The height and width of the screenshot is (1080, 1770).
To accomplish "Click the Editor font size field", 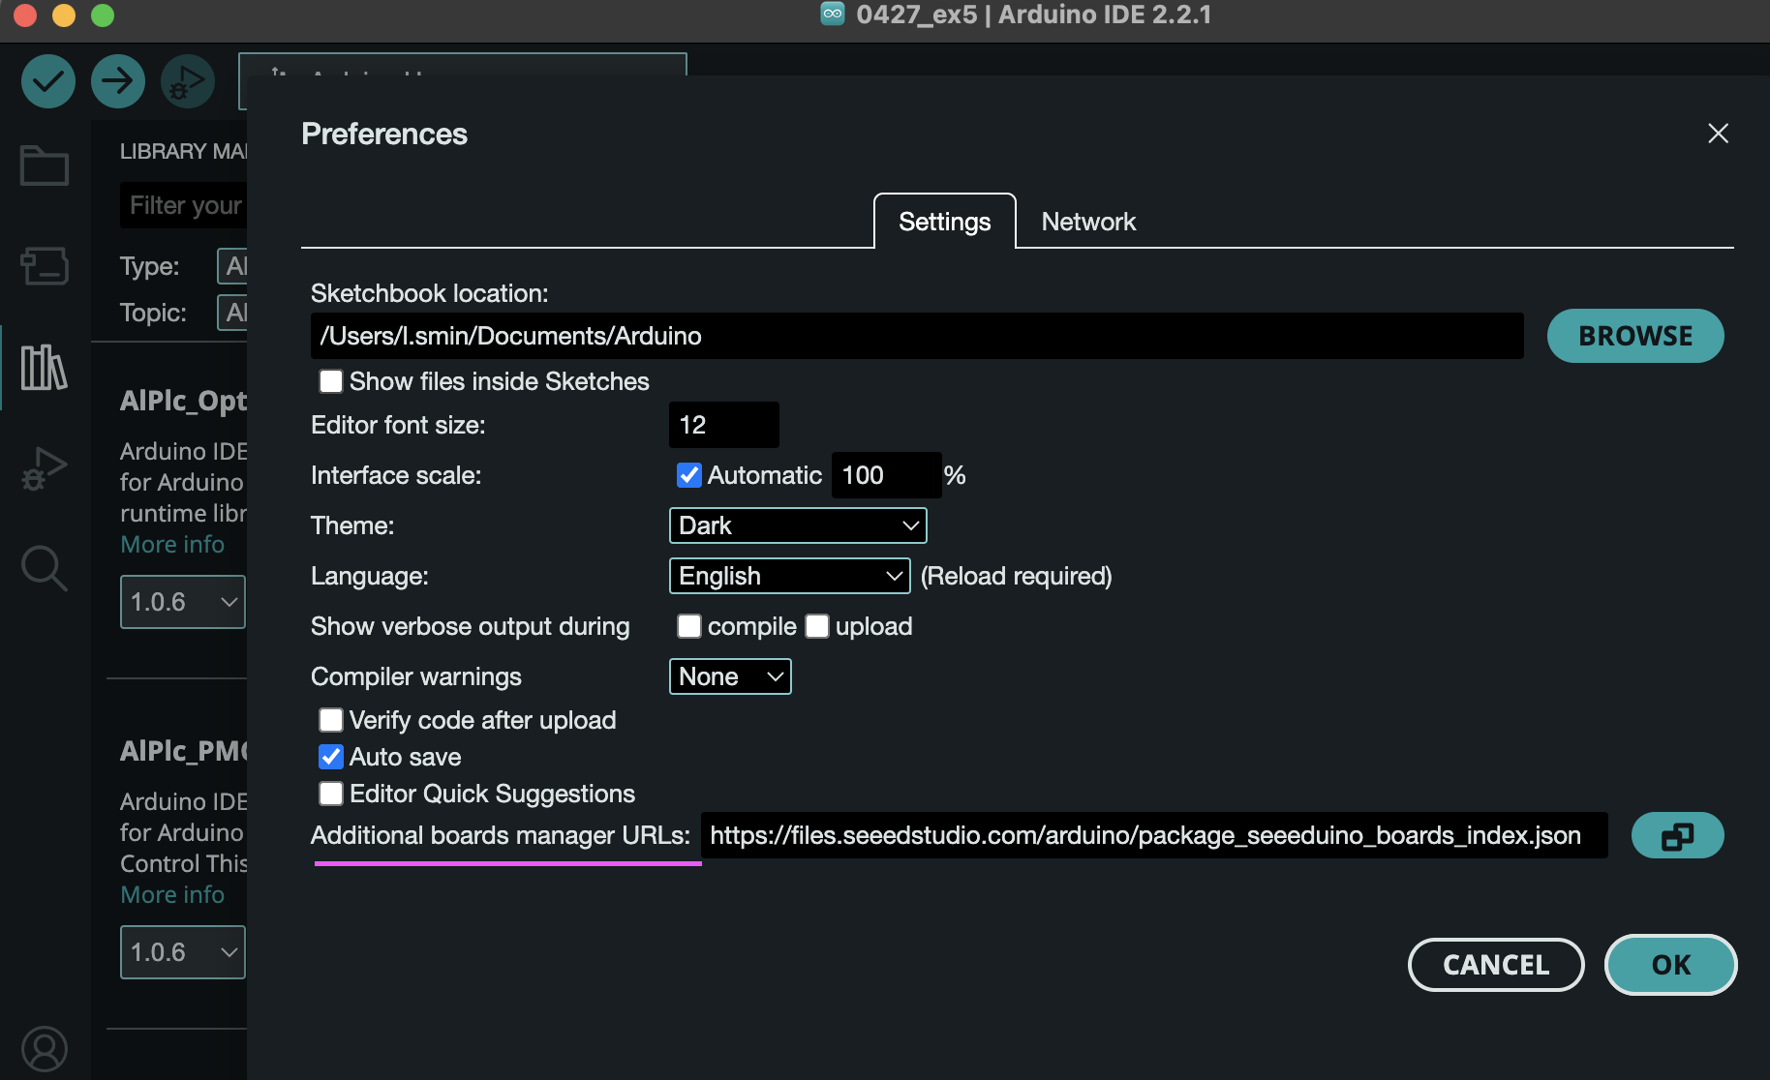I will [x=724, y=425].
